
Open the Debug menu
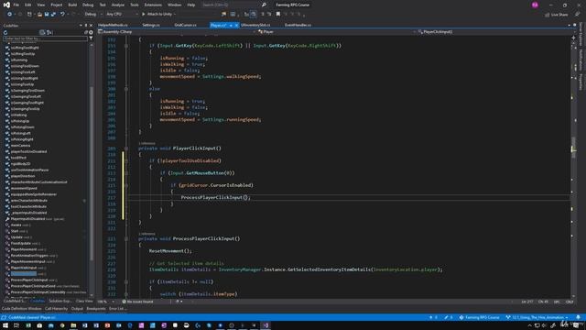click(88, 5)
